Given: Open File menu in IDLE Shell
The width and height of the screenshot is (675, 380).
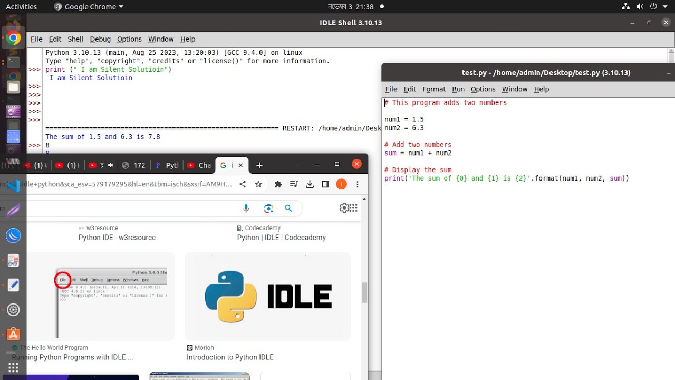Looking at the screenshot, I should pos(36,39).
